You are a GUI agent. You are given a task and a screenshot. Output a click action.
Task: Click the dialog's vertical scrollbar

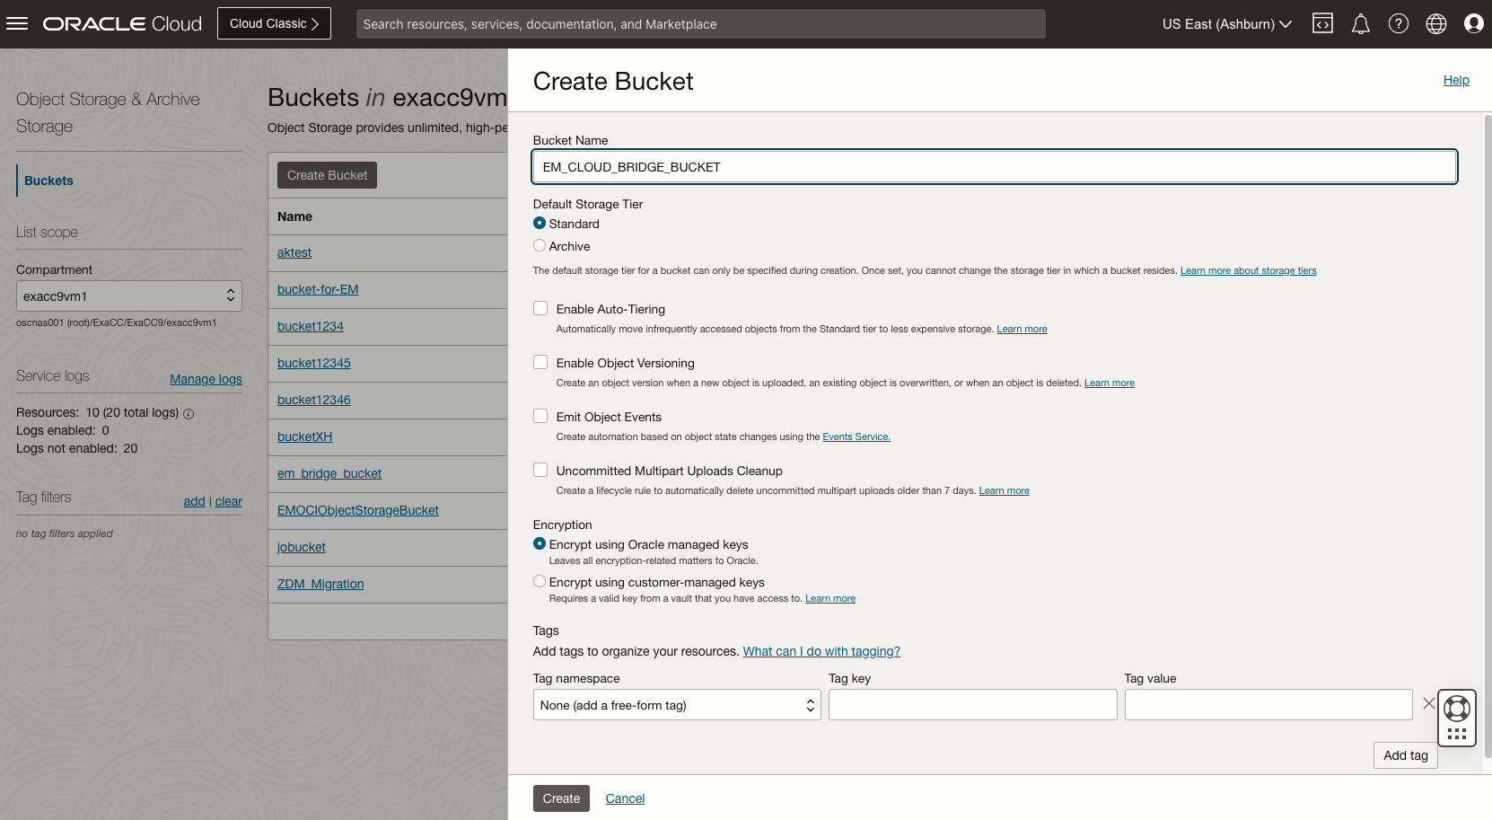click(x=1487, y=435)
